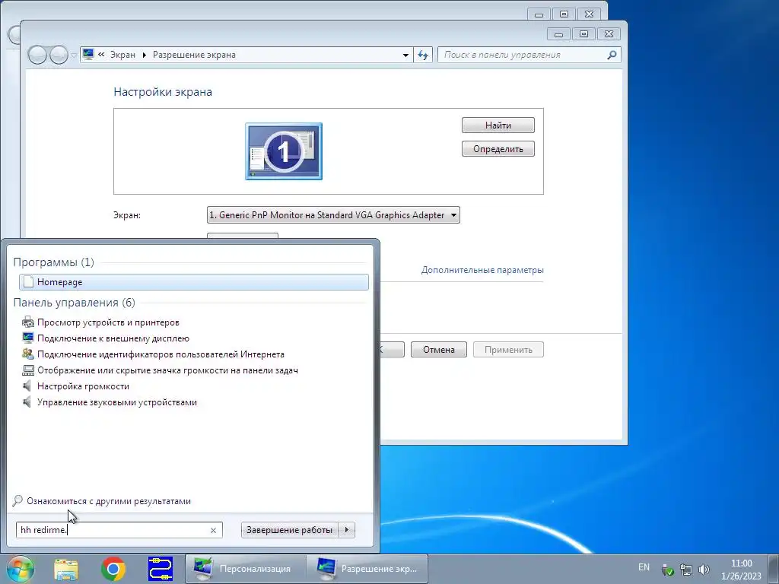Click the monitor icon beside Подключение к внешнему дисплею
779x584 pixels.
pyautogui.click(x=28, y=338)
